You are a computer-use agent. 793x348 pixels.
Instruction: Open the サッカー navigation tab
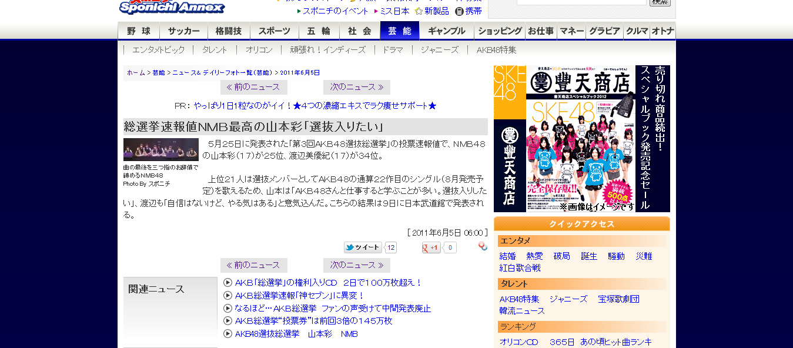(x=184, y=31)
